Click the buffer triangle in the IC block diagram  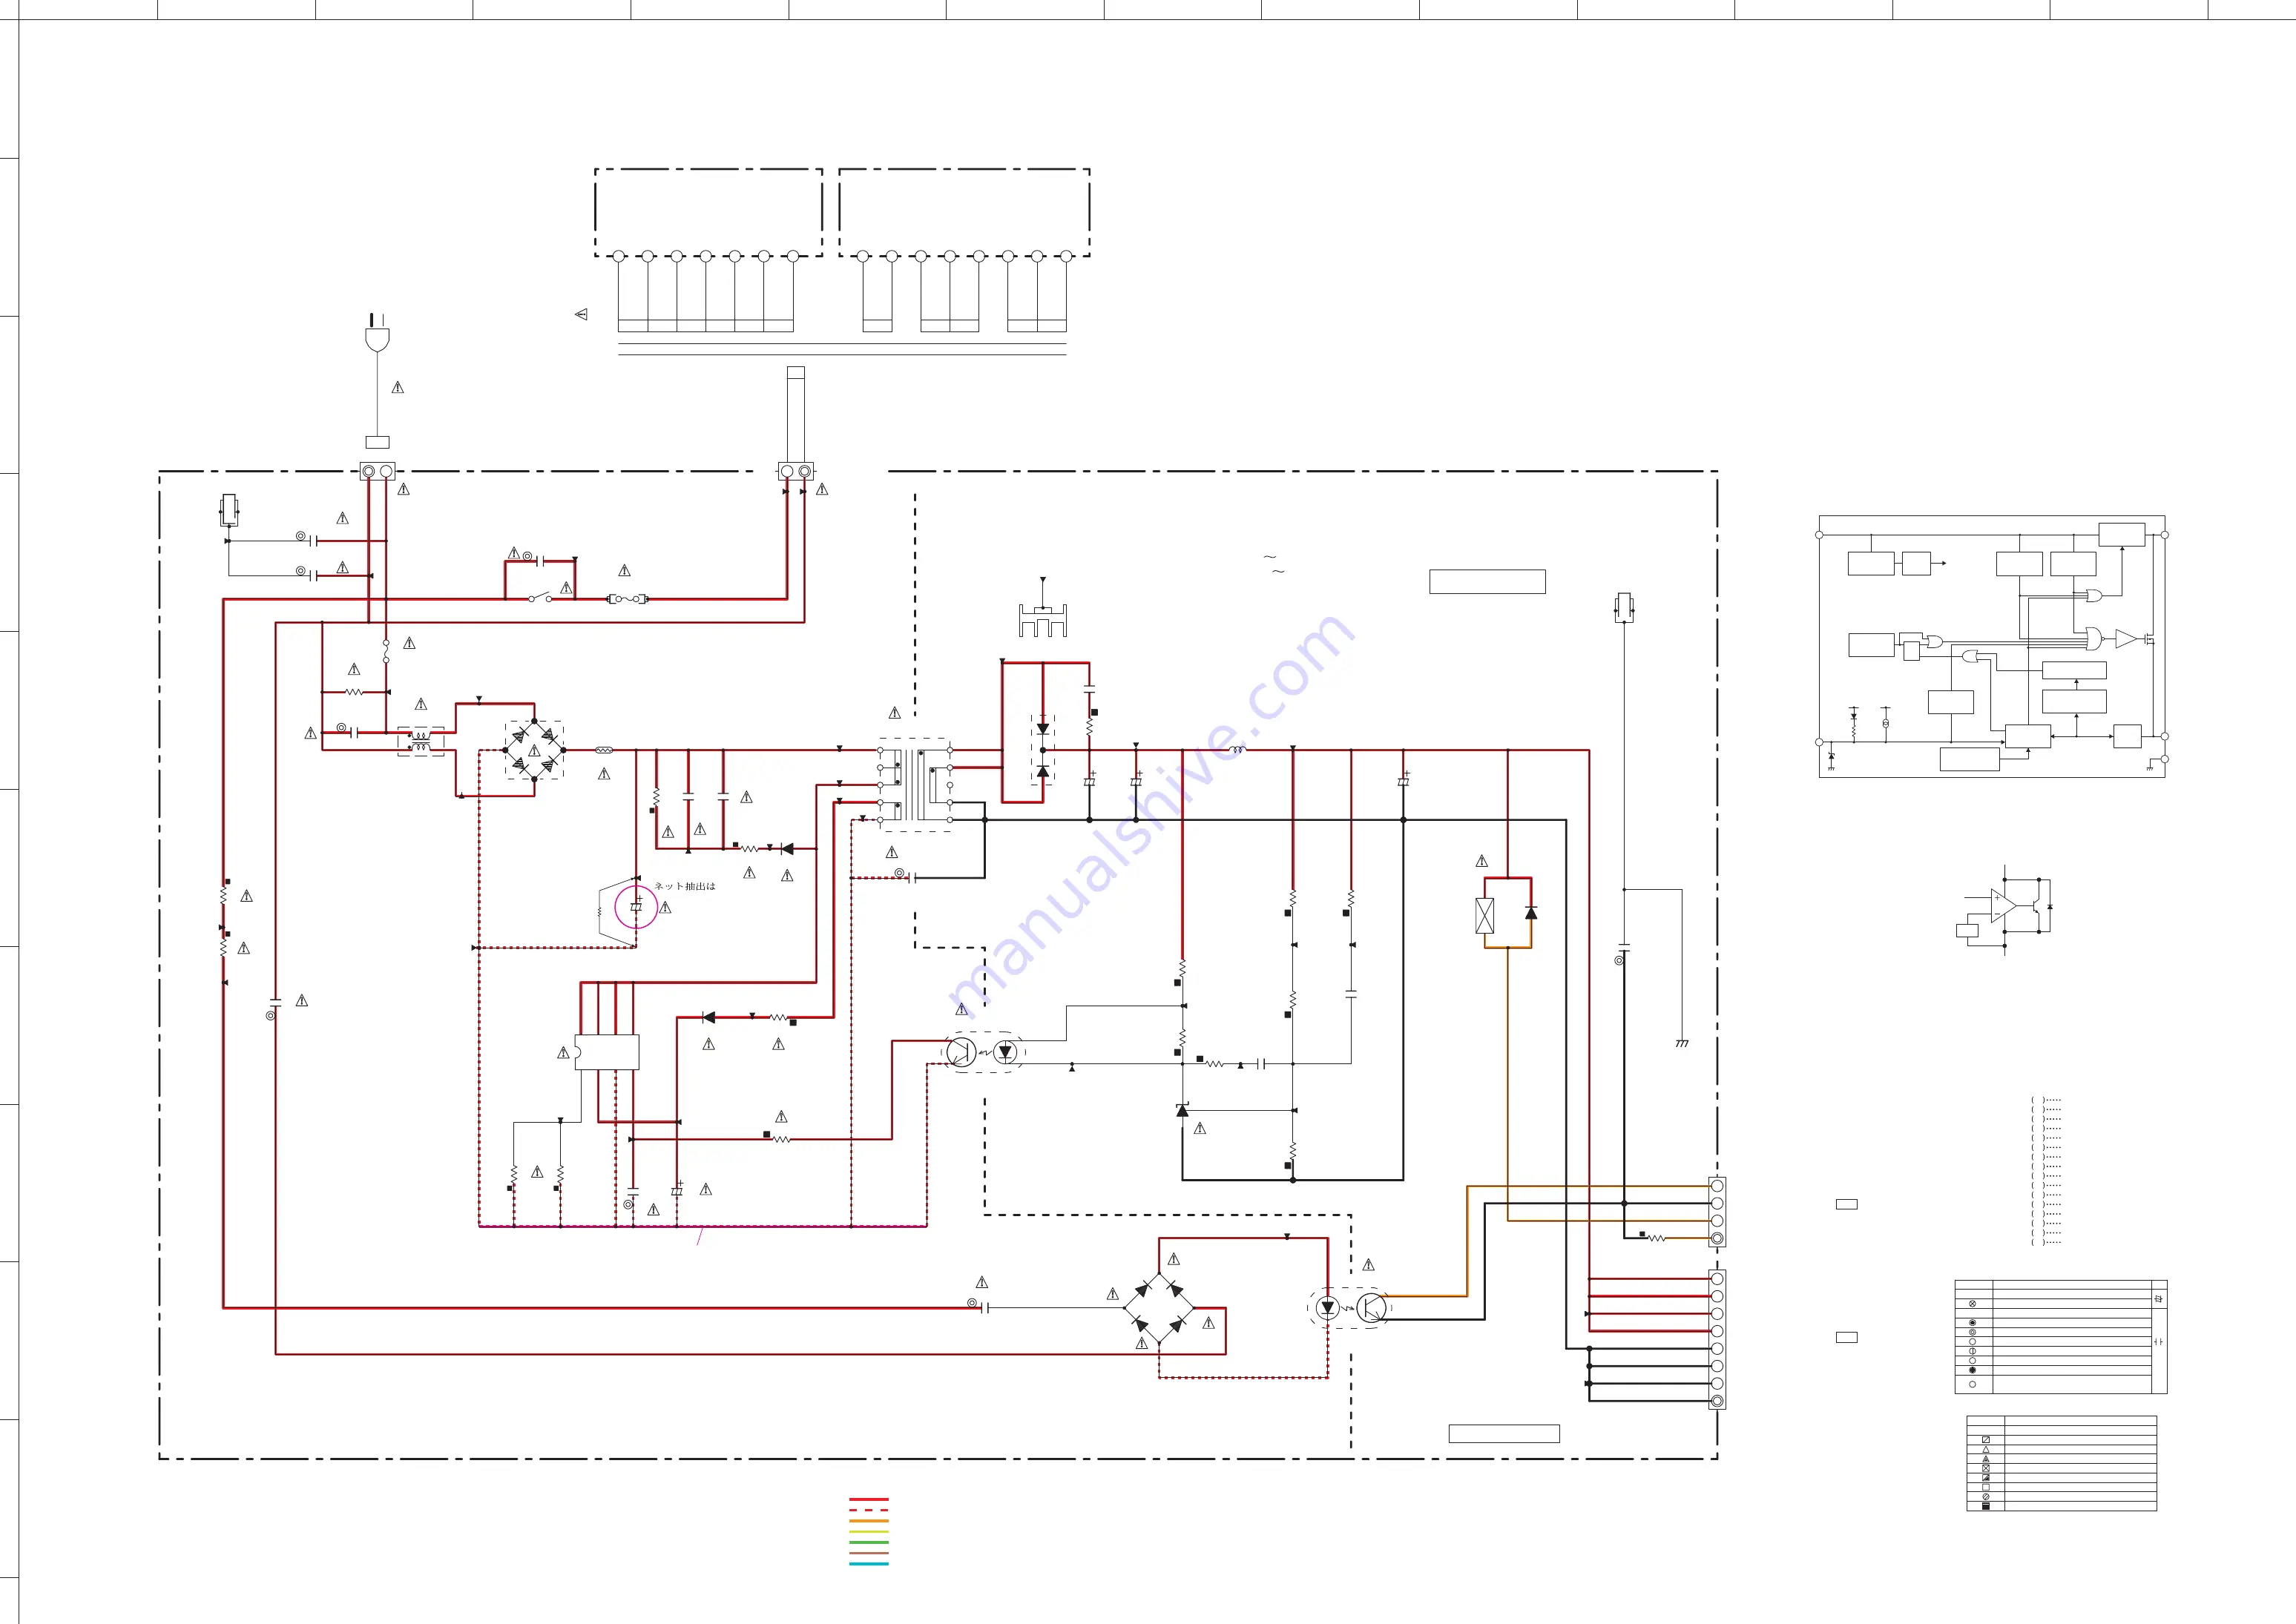pos(2126,638)
